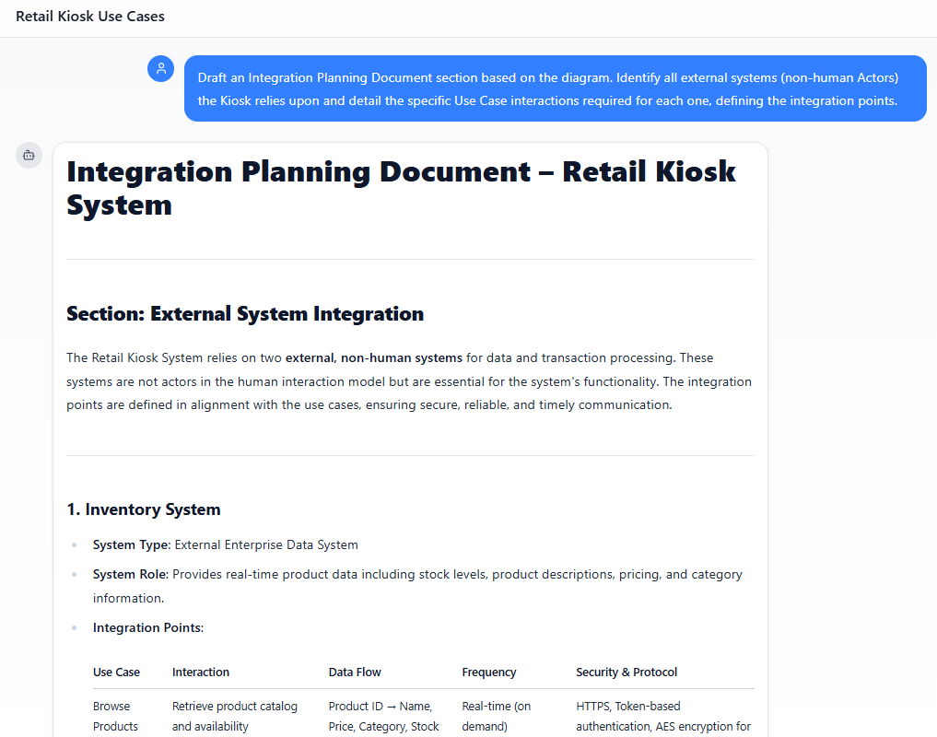
Task: Click the Data Flow column header
Action: (x=355, y=673)
